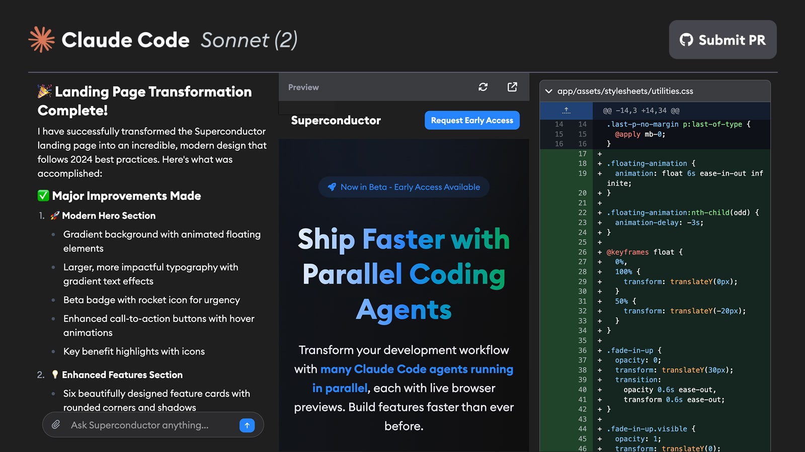Screen dimensions: 805x452
Task: Send message with blue arrow button
Action: [247, 425]
